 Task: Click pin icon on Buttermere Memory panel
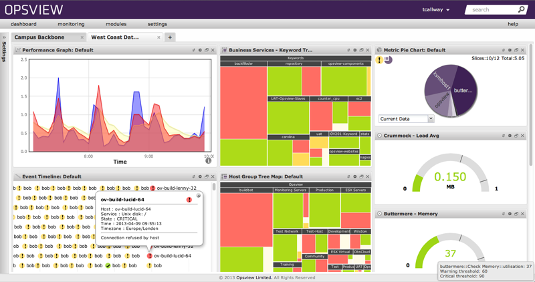(504, 214)
